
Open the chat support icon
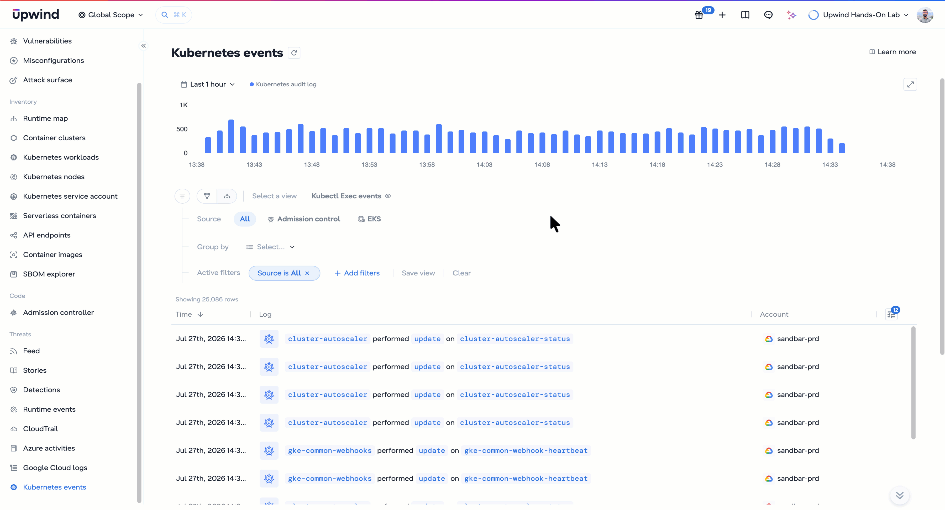(x=768, y=15)
